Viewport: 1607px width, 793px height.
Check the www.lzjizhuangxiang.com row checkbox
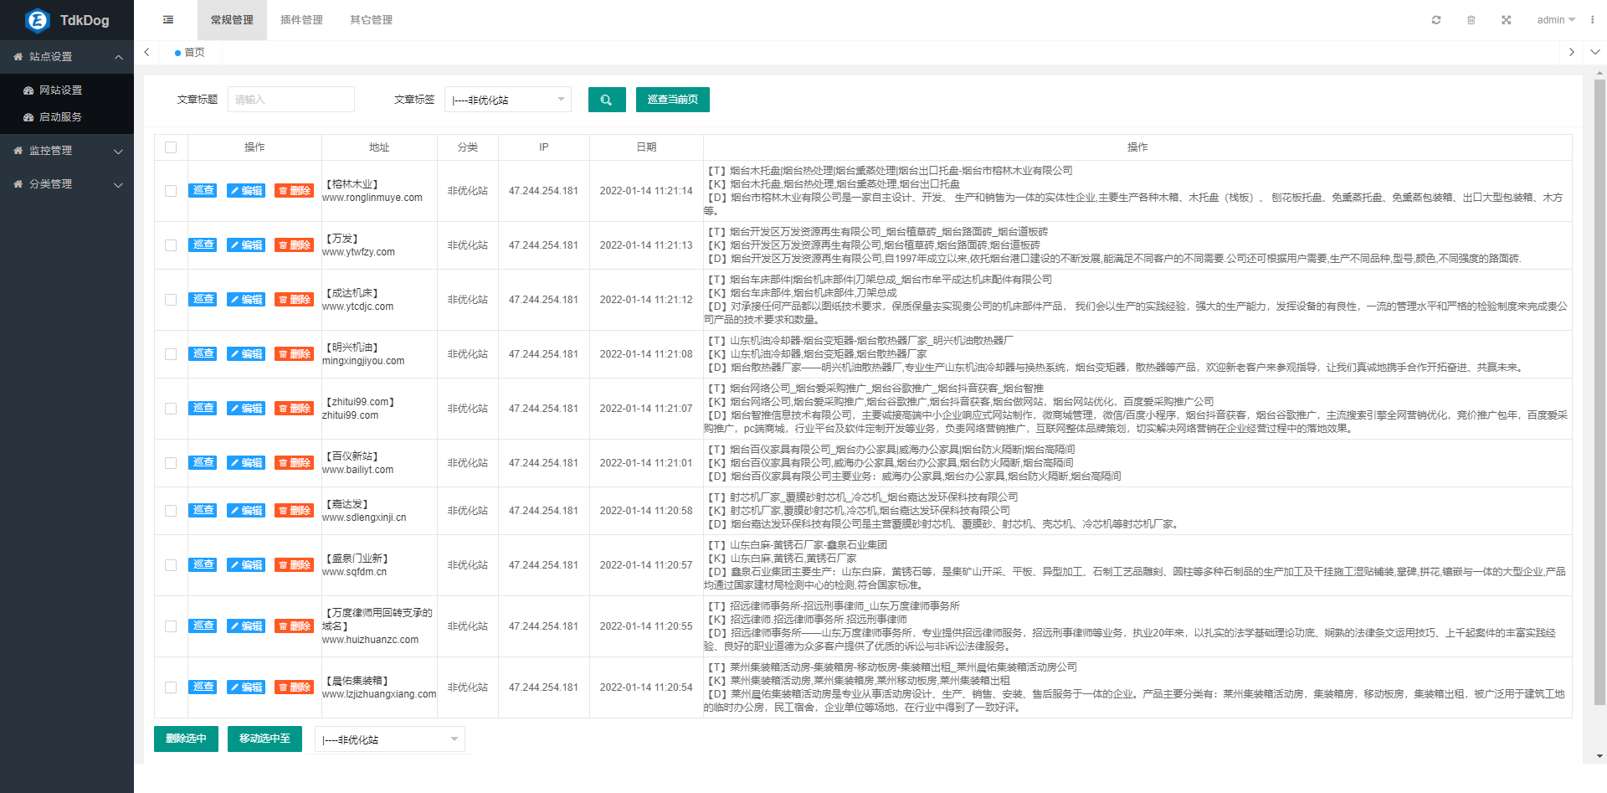[x=171, y=687]
